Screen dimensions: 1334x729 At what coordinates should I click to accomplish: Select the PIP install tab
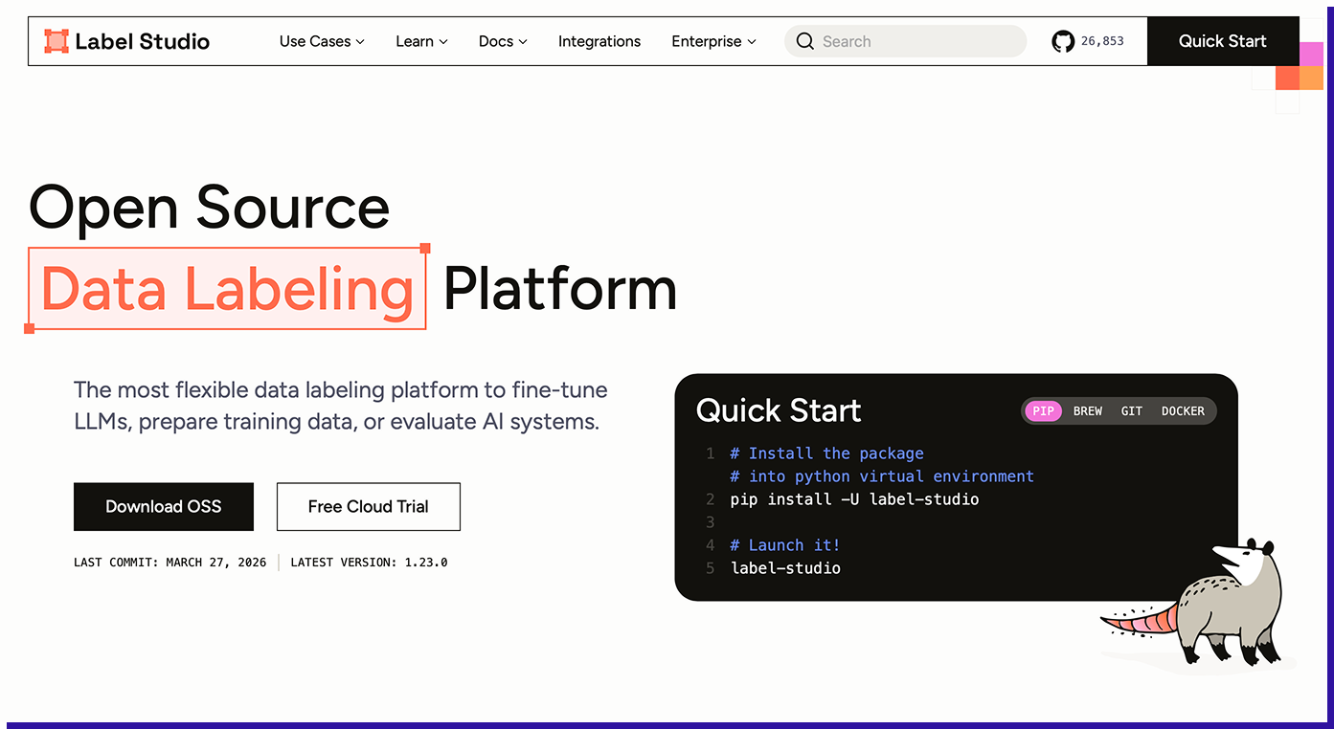coord(1043,411)
